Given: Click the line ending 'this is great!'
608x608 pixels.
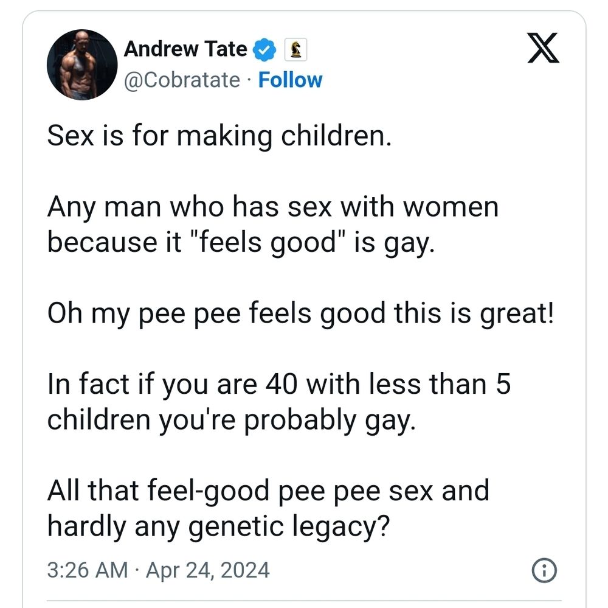Looking at the screenshot, I should tap(301, 315).
